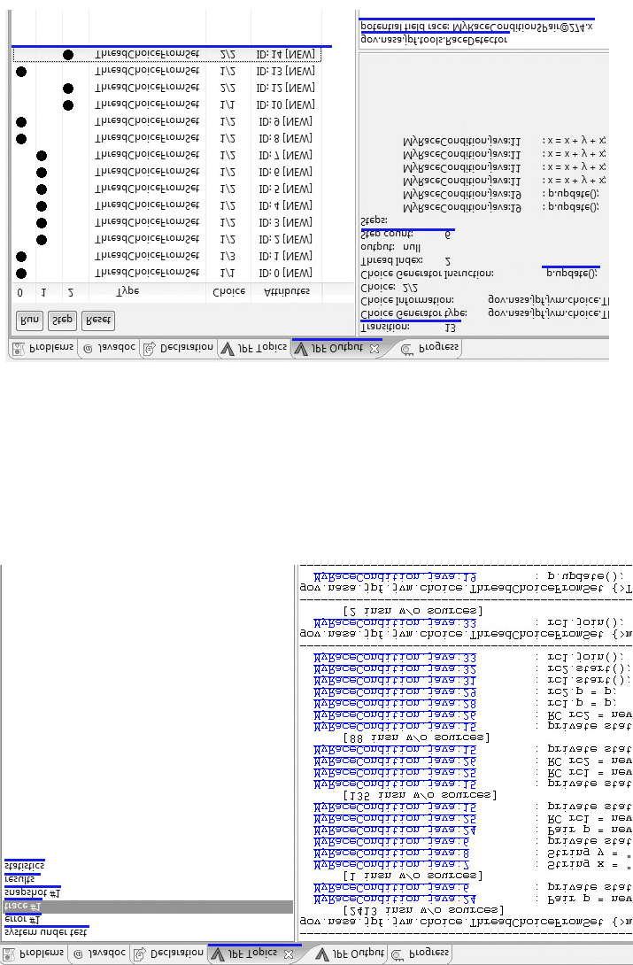Select the Problems tab in upper panel
The width and height of the screenshot is (633, 965).
click(x=43, y=348)
